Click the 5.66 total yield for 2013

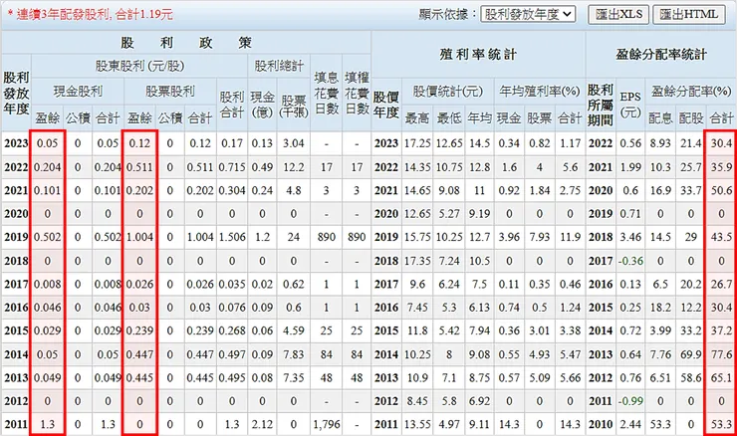click(x=570, y=377)
